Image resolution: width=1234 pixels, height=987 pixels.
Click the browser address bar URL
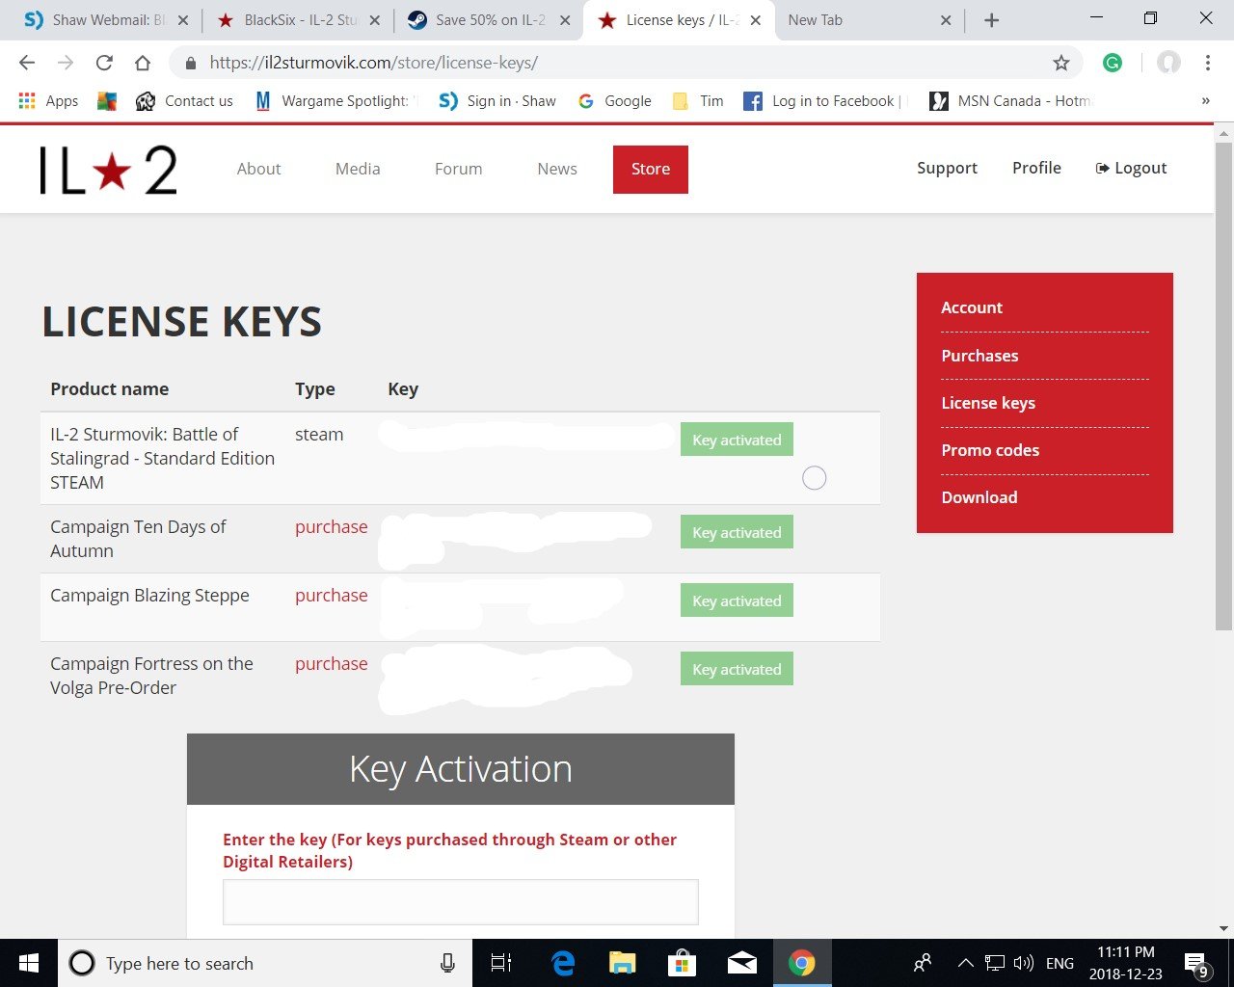(374, 63)
